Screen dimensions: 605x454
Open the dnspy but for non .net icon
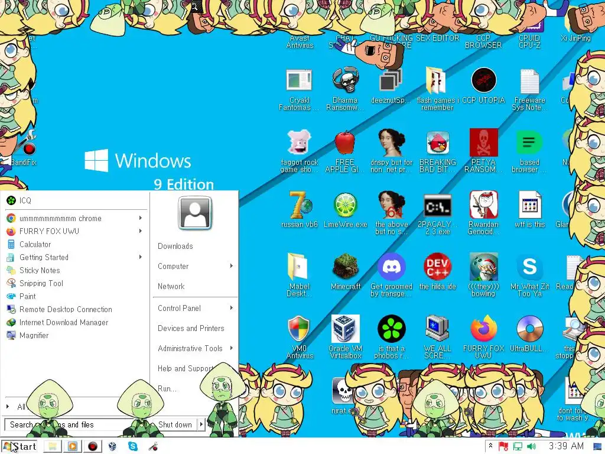392,142
